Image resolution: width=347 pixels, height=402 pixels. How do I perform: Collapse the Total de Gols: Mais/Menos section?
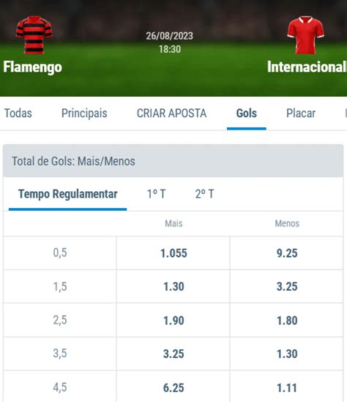pyautogui.click(x=173, y=161)
